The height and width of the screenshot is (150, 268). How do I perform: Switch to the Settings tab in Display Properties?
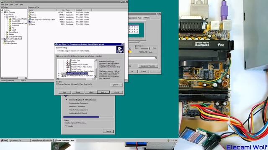tap(146, 17)
